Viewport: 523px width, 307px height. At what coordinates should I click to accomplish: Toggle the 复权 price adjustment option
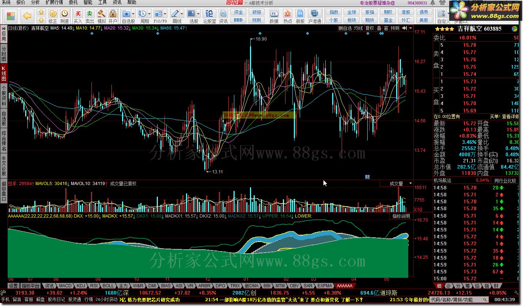point(370,28)
